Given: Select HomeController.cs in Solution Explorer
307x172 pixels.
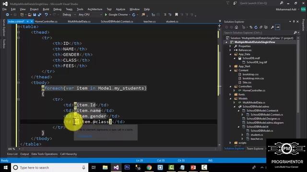Looking at the screenshot, I should pyautogui.click(x=254, y=90).
